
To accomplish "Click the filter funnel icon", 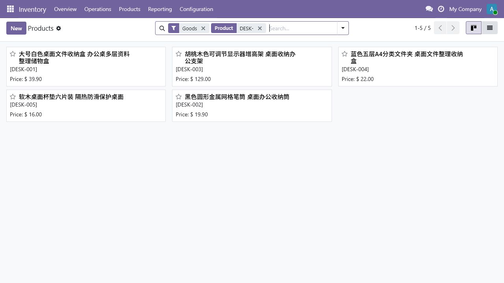I will [x=174, y=28].
